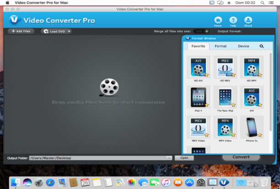Image resolution: width=280 pixels, height=189 pixels.
Task: Open the Video Converter Pro for Mac menu
Action: tap(42, 3)
